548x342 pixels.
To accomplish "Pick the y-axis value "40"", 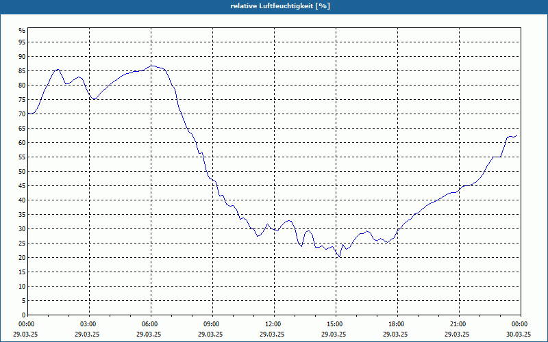I will click(22, 200).
